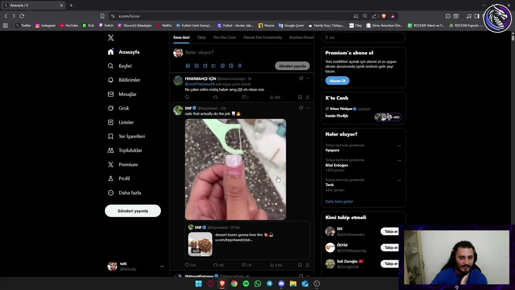Reply to FENERBAHÇE İÇİN post
Screen dimensions: 515x290
pos(187,97)
